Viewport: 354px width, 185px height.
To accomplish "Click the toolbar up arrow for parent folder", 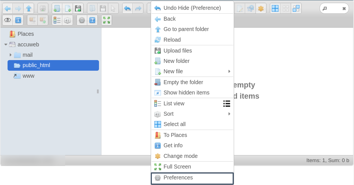I will coord(29,8).
